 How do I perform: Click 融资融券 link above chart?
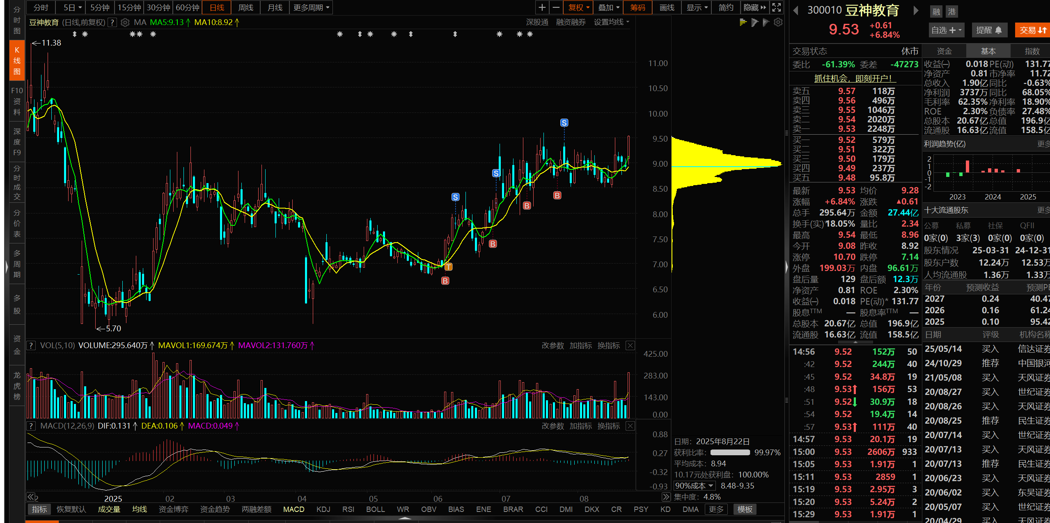pyautogui.click(x=571, y=22)
